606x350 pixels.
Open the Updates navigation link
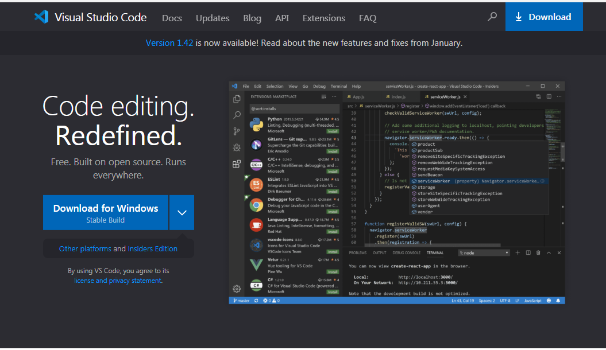coord(213,18)
